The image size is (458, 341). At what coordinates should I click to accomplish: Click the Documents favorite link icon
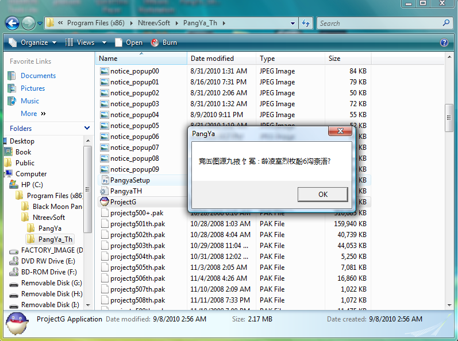pos(13,76)
